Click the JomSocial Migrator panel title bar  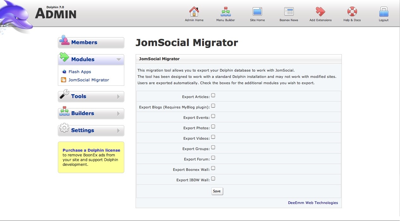pyautogui.click(x=239, y=59)
